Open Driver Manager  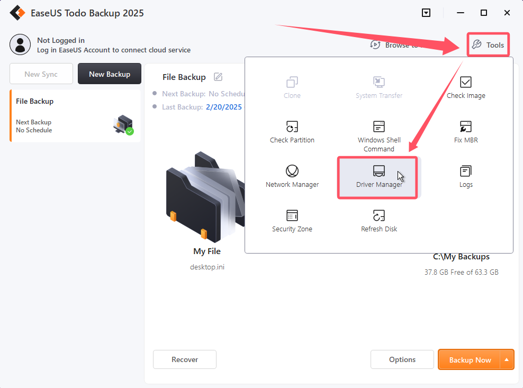point(379,176)
